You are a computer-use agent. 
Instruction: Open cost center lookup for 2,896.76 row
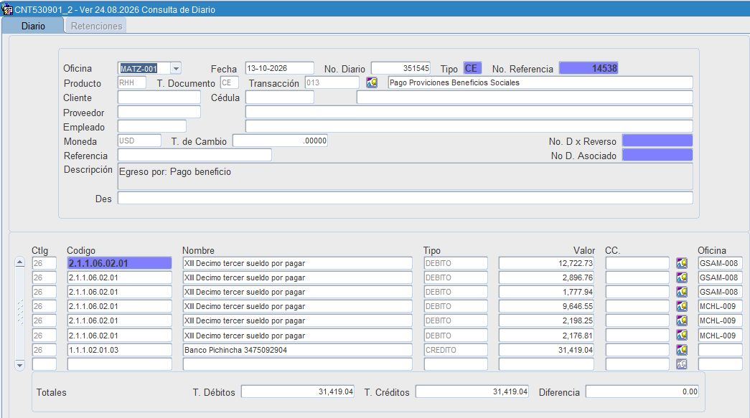tap(682, 277)
